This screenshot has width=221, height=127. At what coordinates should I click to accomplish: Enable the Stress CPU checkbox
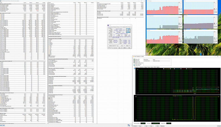click(135, 59)
